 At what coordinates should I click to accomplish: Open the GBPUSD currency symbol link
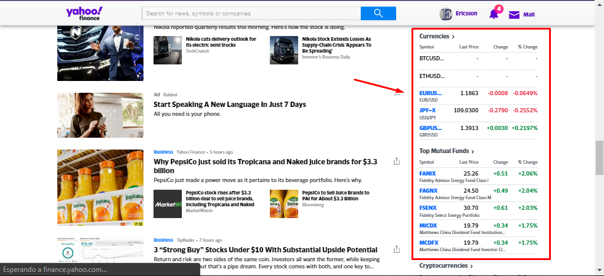coord(430,128)
